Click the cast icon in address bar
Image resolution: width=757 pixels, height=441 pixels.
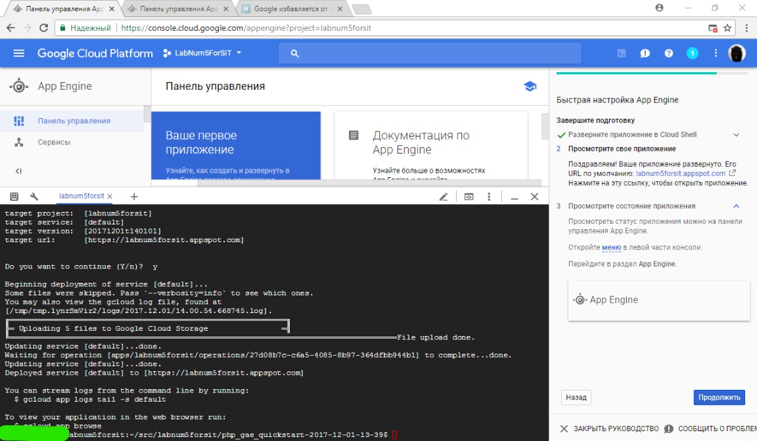pyautogui.click(x=712, y=28)
